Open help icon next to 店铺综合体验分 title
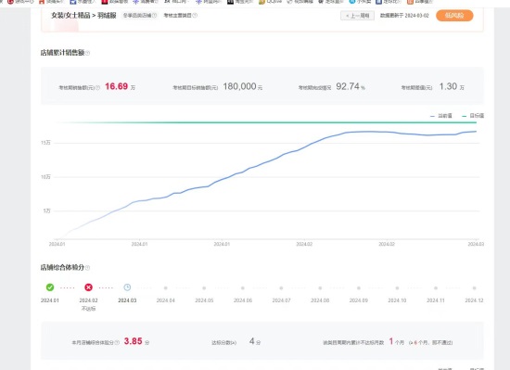The width and height of the screenshot is (510, 370). pos(87,268)
